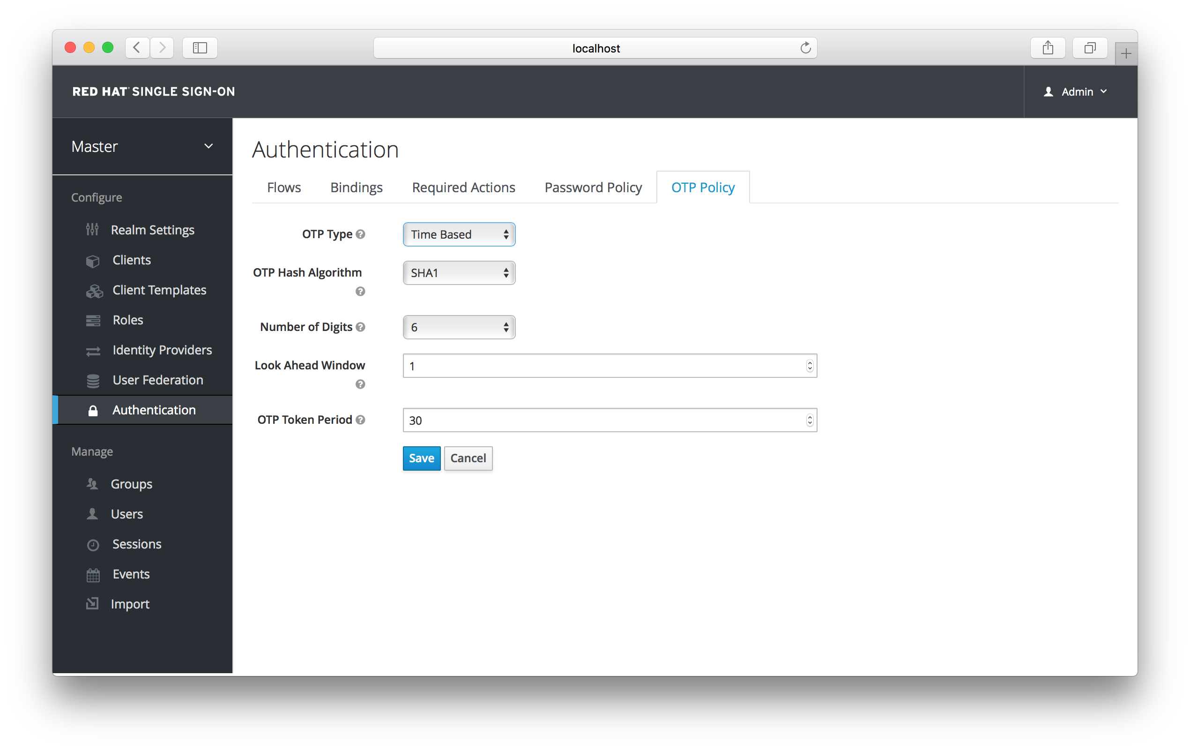Viewport: 1190px width, 751px height.
Task: Click the Cancel button
Action: tap(468, 458)
